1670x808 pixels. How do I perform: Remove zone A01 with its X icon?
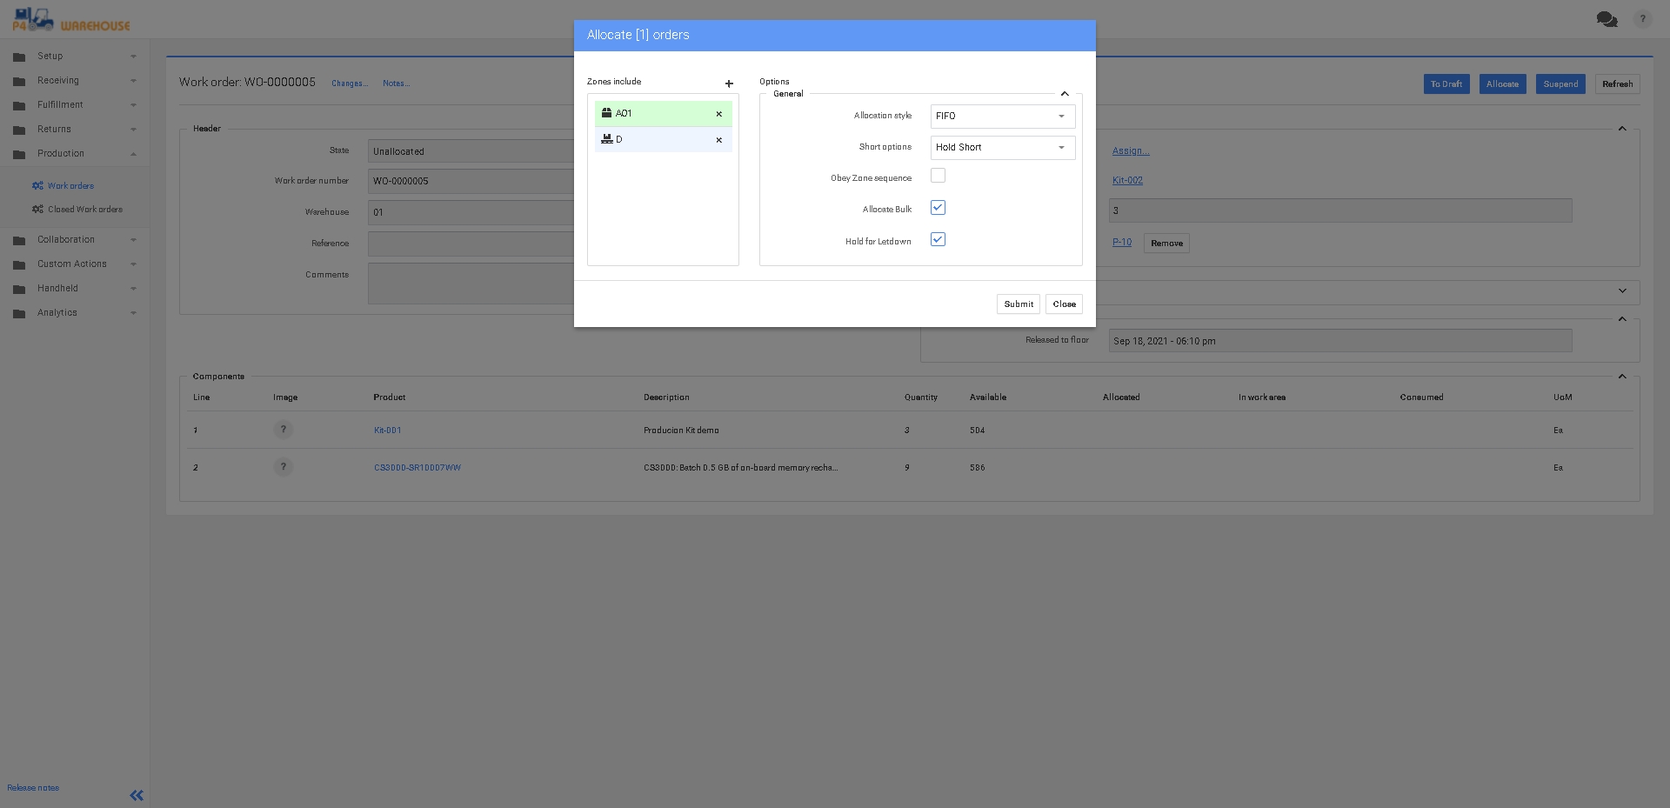(718, 114)
